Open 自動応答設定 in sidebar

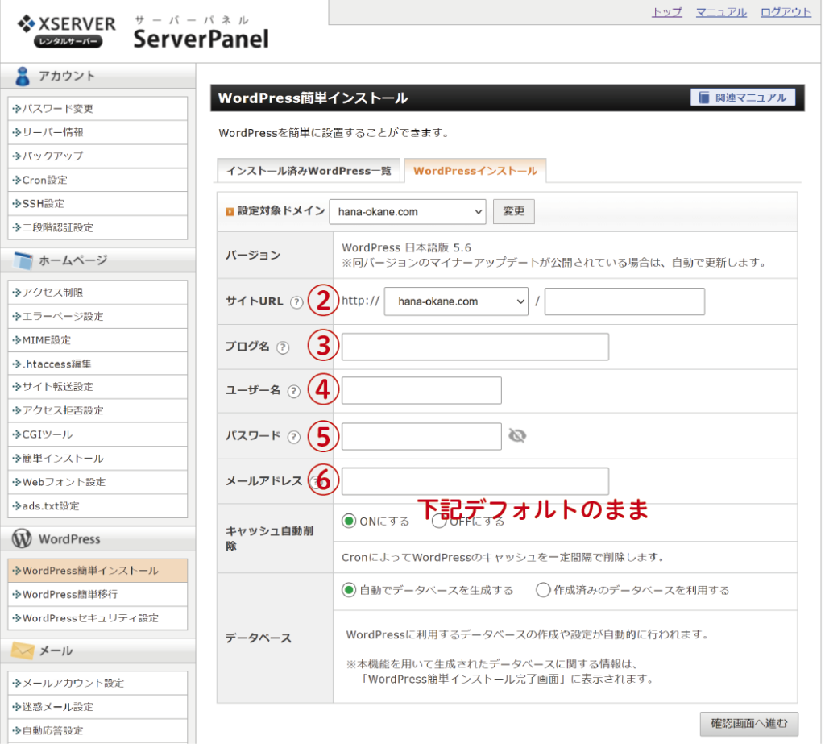click(97, 731)
